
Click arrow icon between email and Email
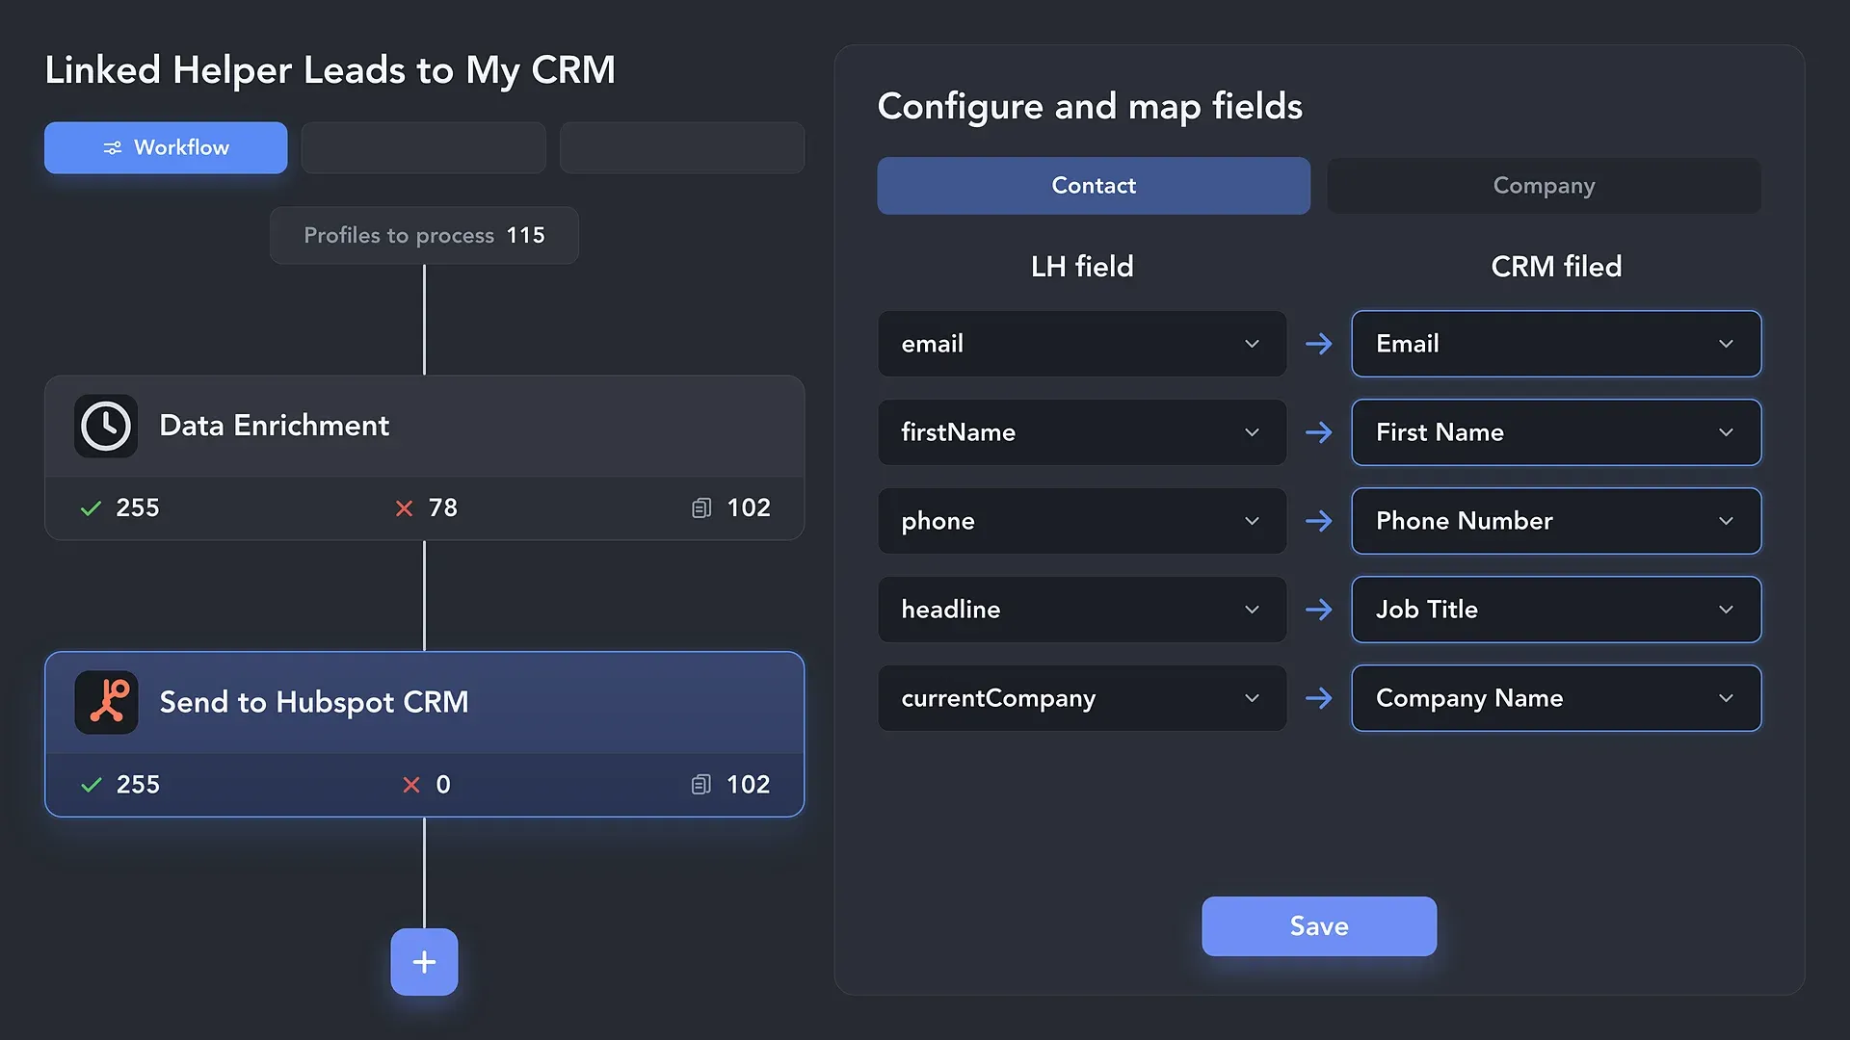click(x=1319, y=344)
